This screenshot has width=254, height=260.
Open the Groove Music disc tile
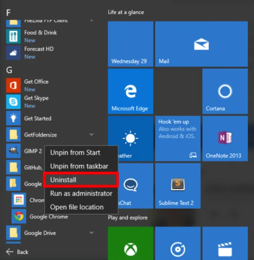pos(178,243)
